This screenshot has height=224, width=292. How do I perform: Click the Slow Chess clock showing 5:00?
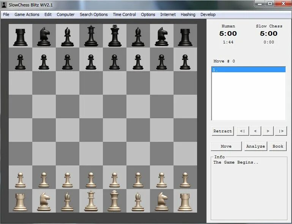(x=269, y=33)
